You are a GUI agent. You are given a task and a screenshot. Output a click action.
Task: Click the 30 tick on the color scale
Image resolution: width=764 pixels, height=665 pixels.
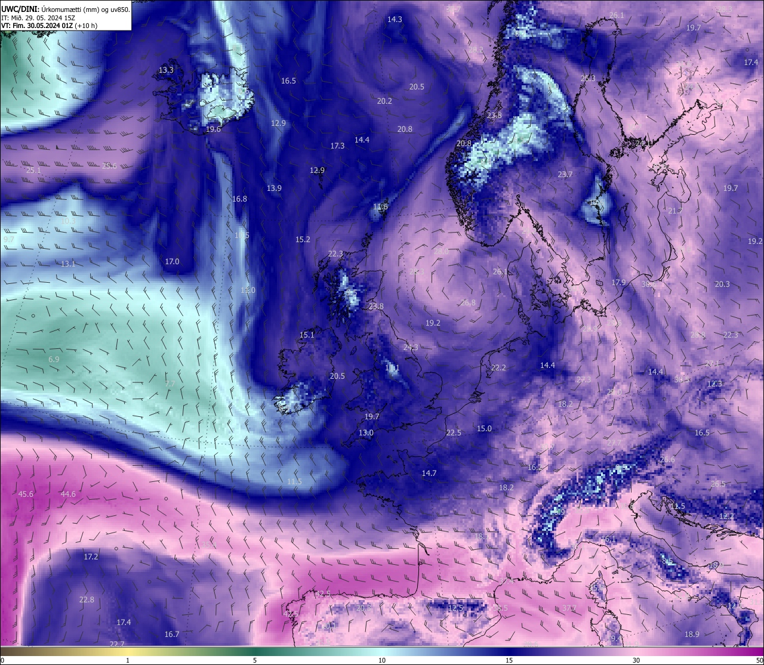[x=636, y=660]
